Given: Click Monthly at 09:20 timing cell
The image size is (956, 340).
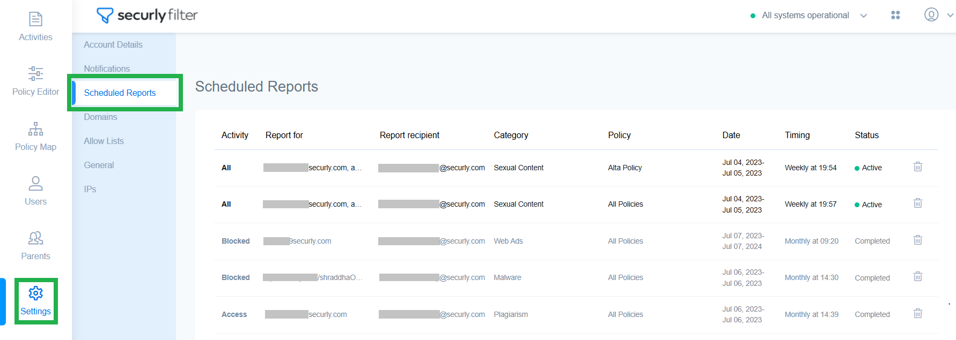Looking at the screenshot, I should (812, 241).
